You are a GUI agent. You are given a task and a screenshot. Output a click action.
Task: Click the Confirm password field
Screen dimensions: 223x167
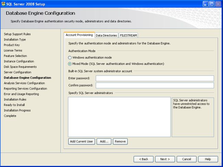[x=155, y=85]
